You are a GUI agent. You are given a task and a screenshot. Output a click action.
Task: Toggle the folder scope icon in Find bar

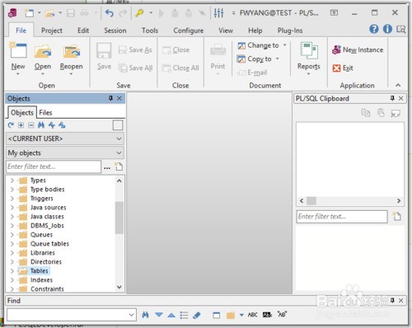click(231, 315)
